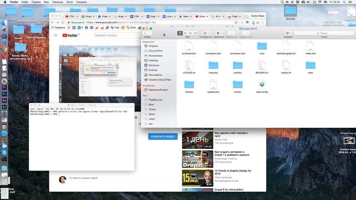The width and height of the screenshot is (356, 200).
Task: Open Photoshop from the Dock
Action: (x=4, y=94)
